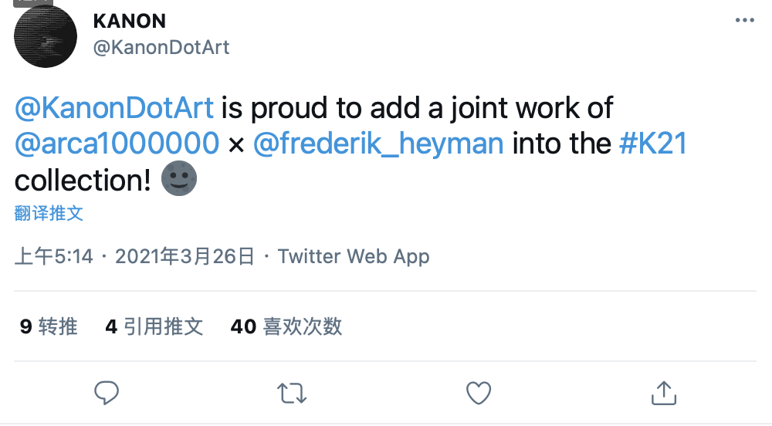Click the moon face emoji

[x=179, y=178]
